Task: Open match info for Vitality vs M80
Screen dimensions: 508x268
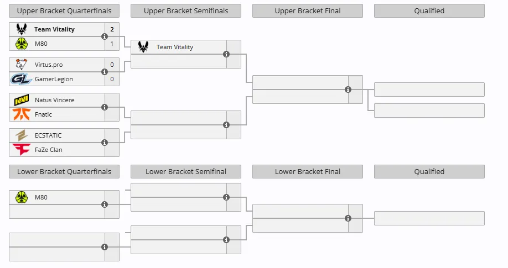Action: click(105, 36)
